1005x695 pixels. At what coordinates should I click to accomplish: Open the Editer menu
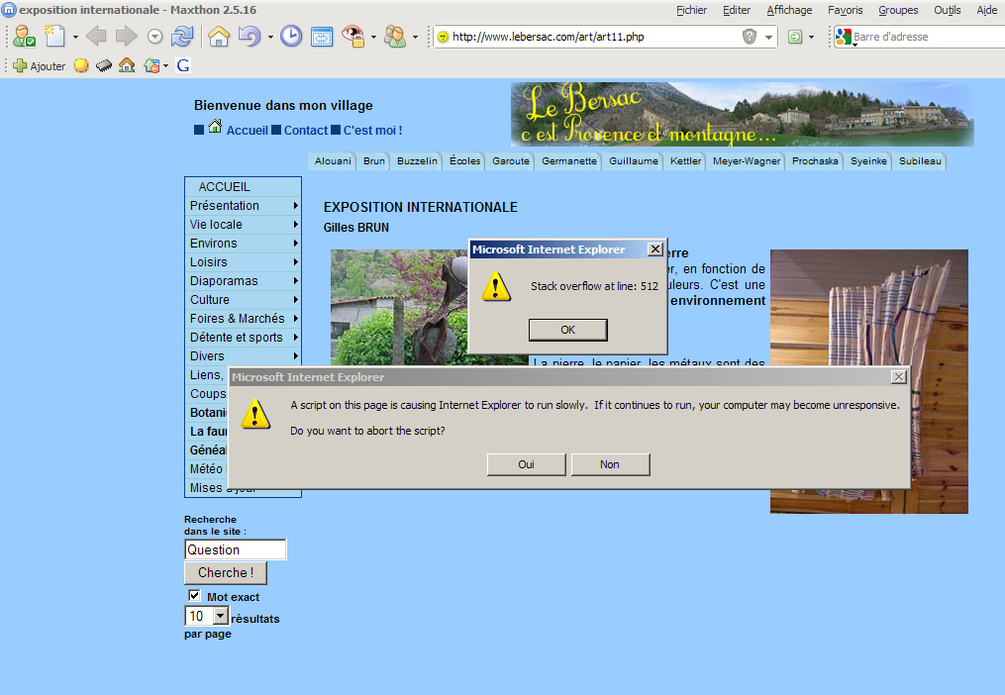[x=737, y=10]
